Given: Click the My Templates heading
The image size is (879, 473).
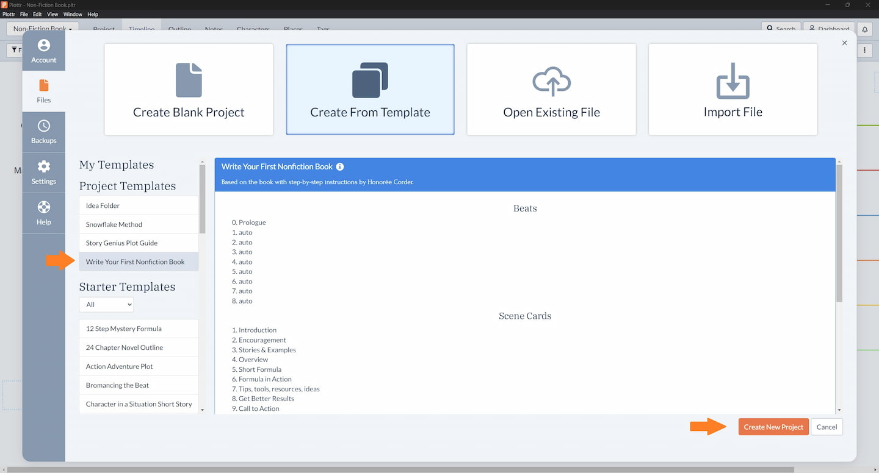Looking at the screenshot, I should pyautogui.click(x=117, y=165).
